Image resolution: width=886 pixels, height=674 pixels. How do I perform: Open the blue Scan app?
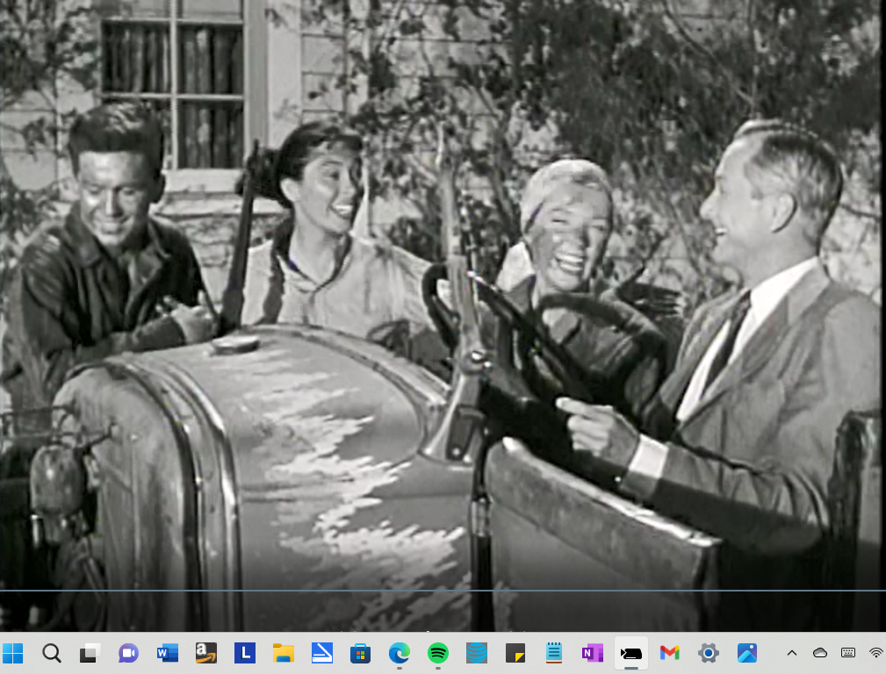(322, 653)
